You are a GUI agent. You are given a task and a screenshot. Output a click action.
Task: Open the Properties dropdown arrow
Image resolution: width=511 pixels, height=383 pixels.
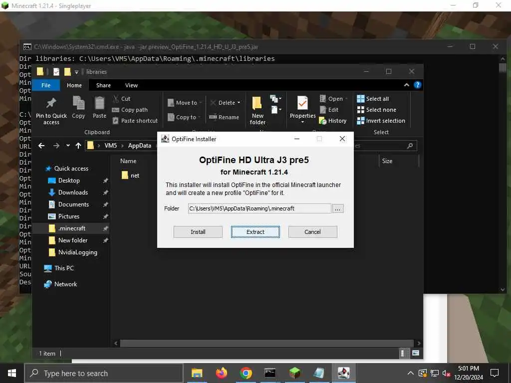302,122
